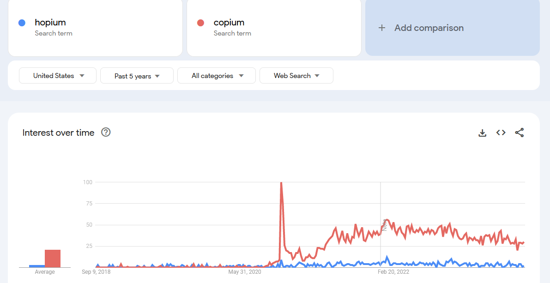Click the blue hopium average bar
This screenshot has width=550, height=283.
click(x=37, y=266)
